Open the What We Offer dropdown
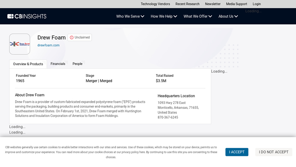Screen dimensions: 296x167 [198, 16]
